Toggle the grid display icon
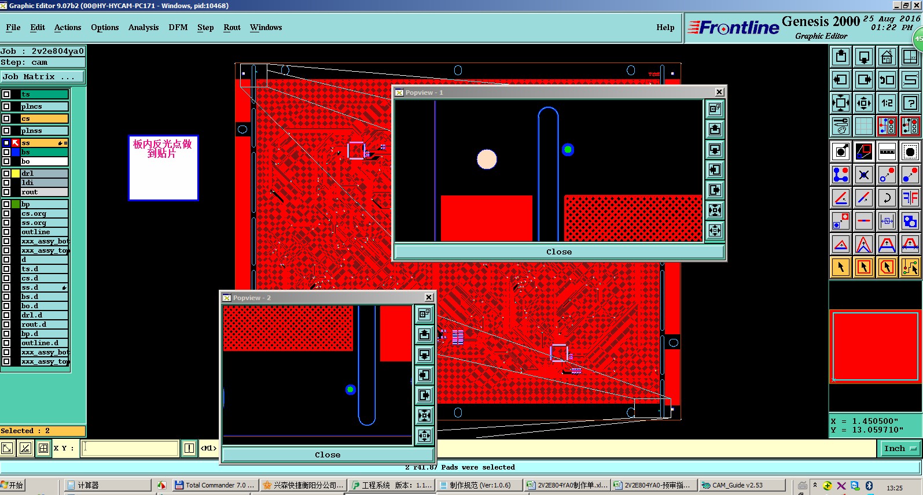Screen dimensions: 923x495 (x=864, y=125)
